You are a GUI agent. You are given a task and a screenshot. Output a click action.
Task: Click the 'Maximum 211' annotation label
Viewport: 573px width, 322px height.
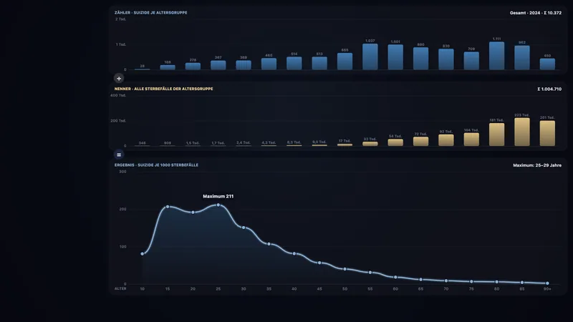[x=218, y=196]
